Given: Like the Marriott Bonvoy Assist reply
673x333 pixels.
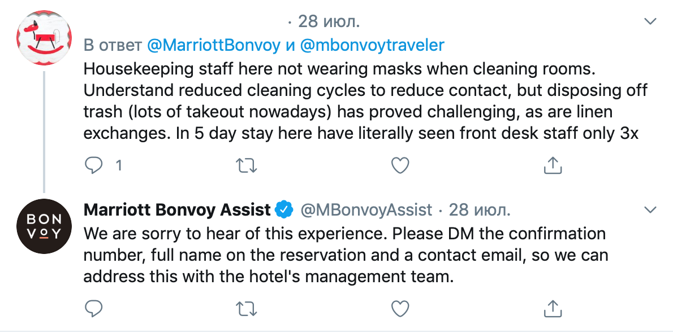Looking at the screenshot, I should coord(400,308).
